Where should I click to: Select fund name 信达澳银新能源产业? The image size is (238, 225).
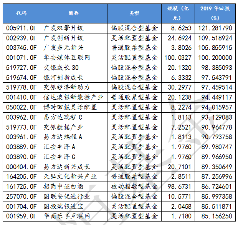click(73, 97)
